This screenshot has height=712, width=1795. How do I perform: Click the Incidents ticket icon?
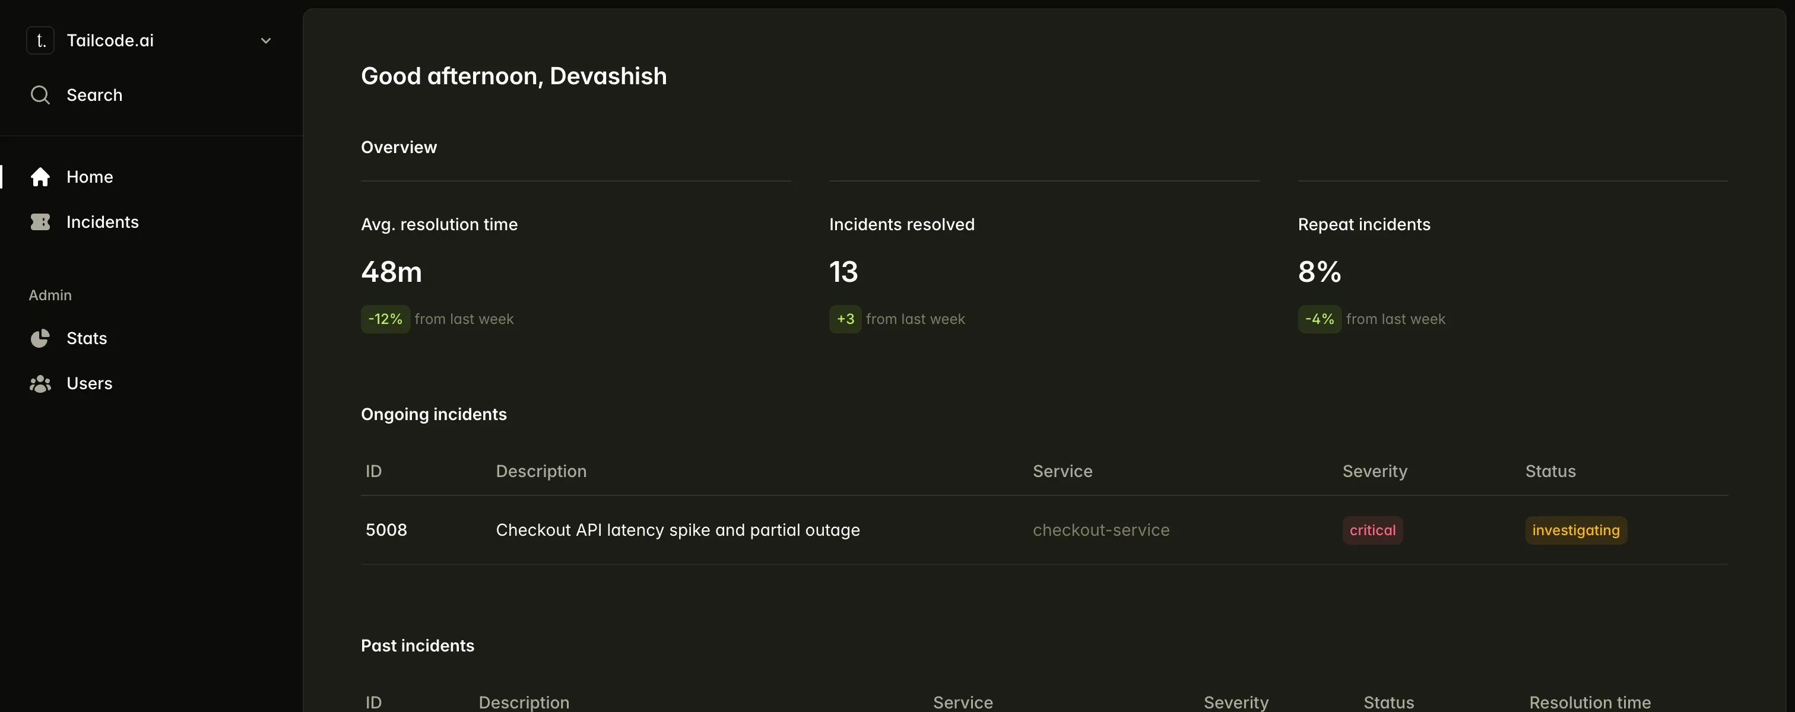coord(40,223)
